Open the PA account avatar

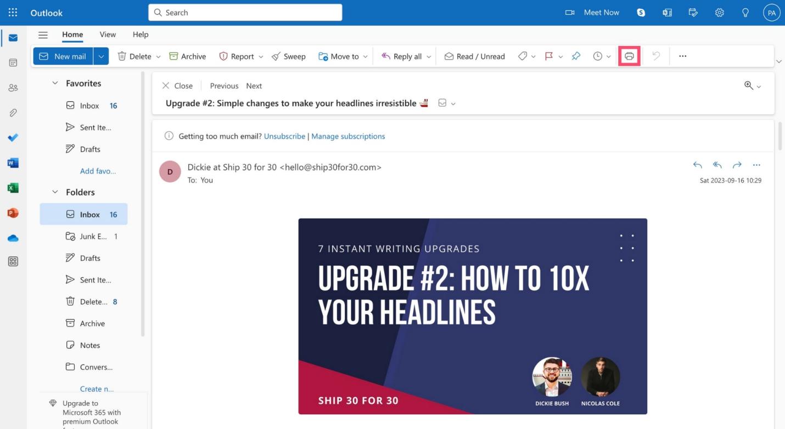point(771,13)
